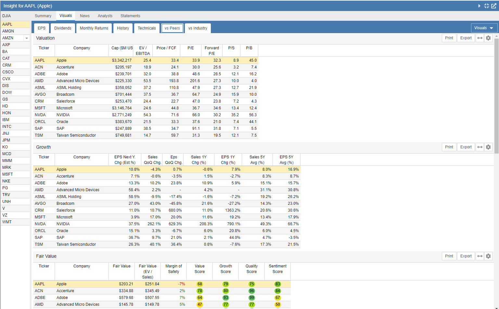The image size is (499, 309).
Task: Switch to the Summary tab
Action: click(43, 16)
